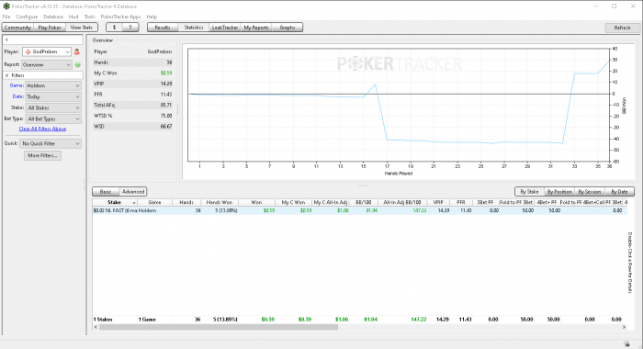Open More Filters dialog
The width and height of the screenshot is (643, 349).
[x=42, y=155]
